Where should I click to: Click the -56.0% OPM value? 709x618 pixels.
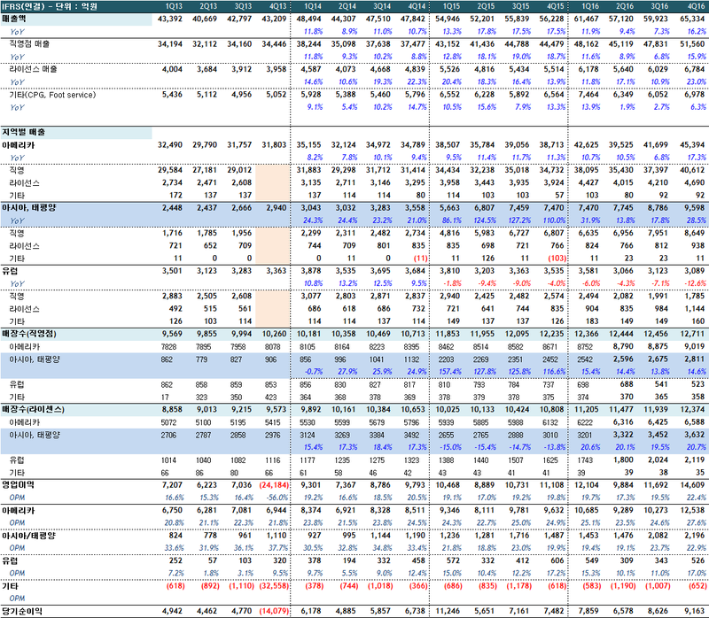[277, 498]
